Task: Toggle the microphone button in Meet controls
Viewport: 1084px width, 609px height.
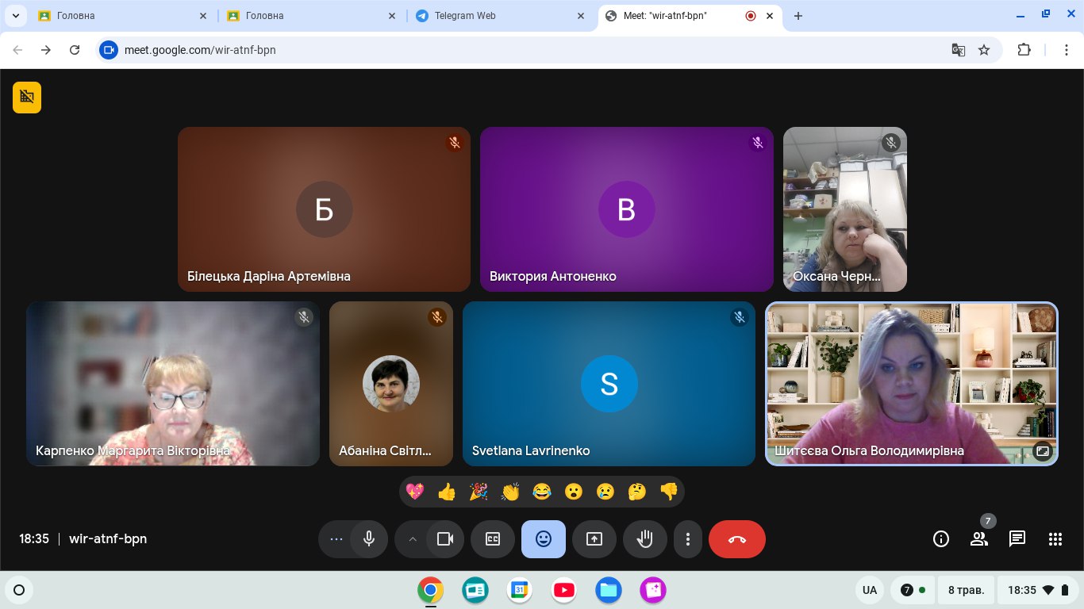Action: pyautogui.click(x=369, y=539)
